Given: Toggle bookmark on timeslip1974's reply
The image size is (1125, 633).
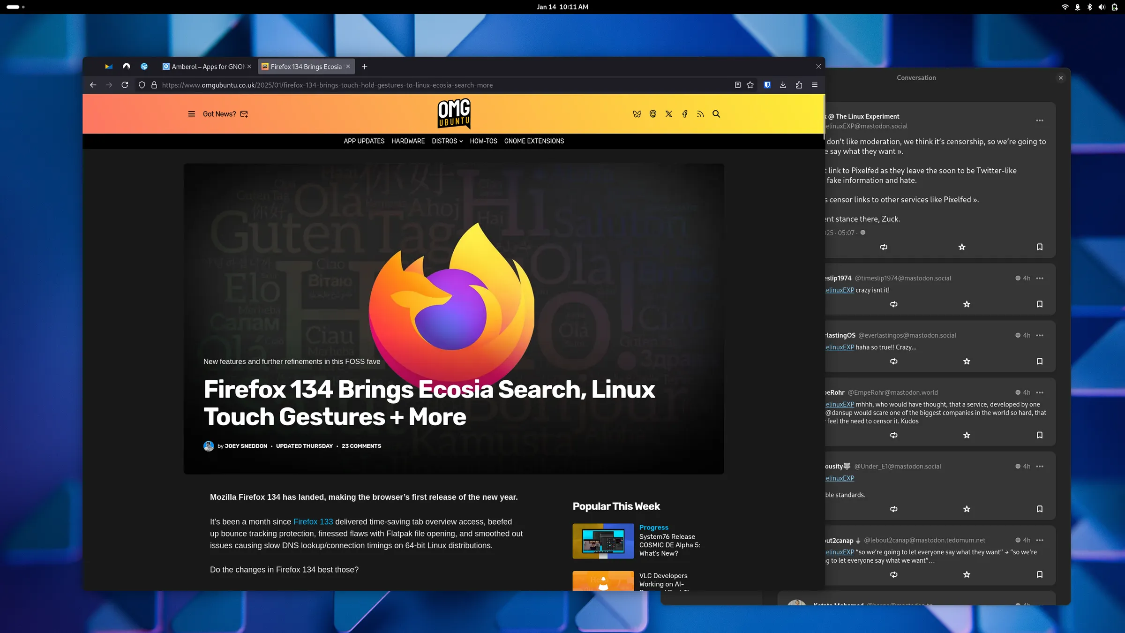Looking at the screenshot, I should point(1039,304).
